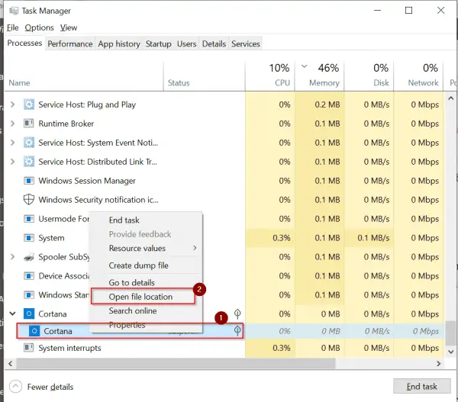
Task: Click the vertical scrollbar down arrow
Action: [x=450, y=352]
